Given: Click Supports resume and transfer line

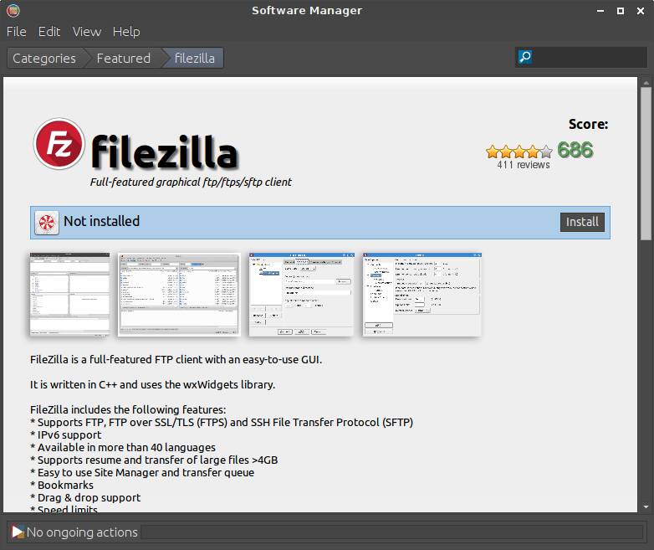Looking at the screenshot, I should point(154,460).
